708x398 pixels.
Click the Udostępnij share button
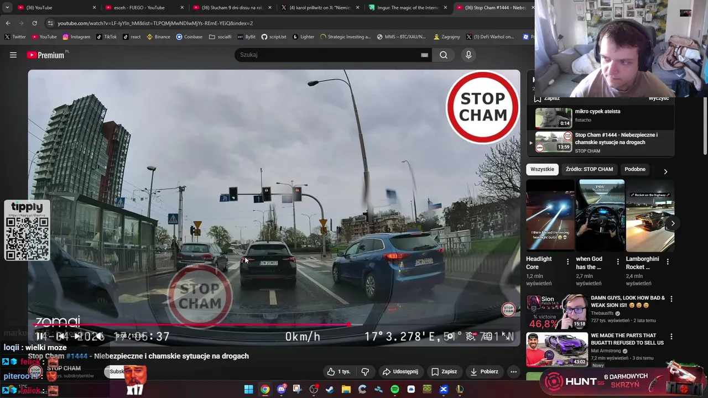400,371
